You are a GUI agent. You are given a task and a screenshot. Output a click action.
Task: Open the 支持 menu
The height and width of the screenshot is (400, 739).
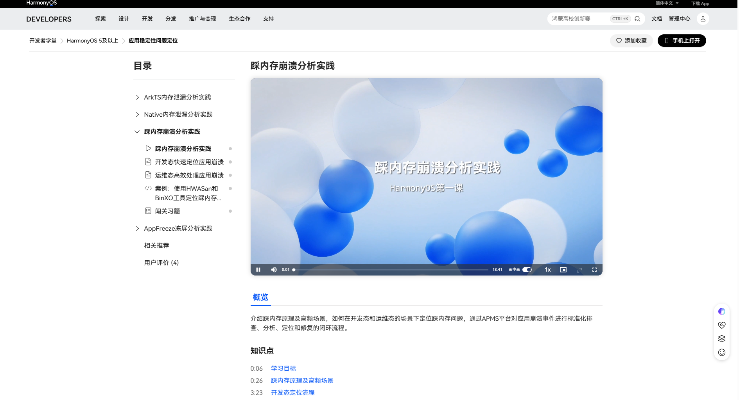[x=269, y=19]
